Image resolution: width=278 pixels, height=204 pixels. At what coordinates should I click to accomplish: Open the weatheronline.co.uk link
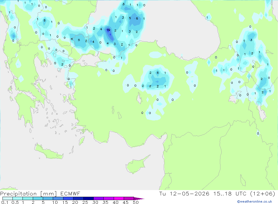(x=255, y=201)
